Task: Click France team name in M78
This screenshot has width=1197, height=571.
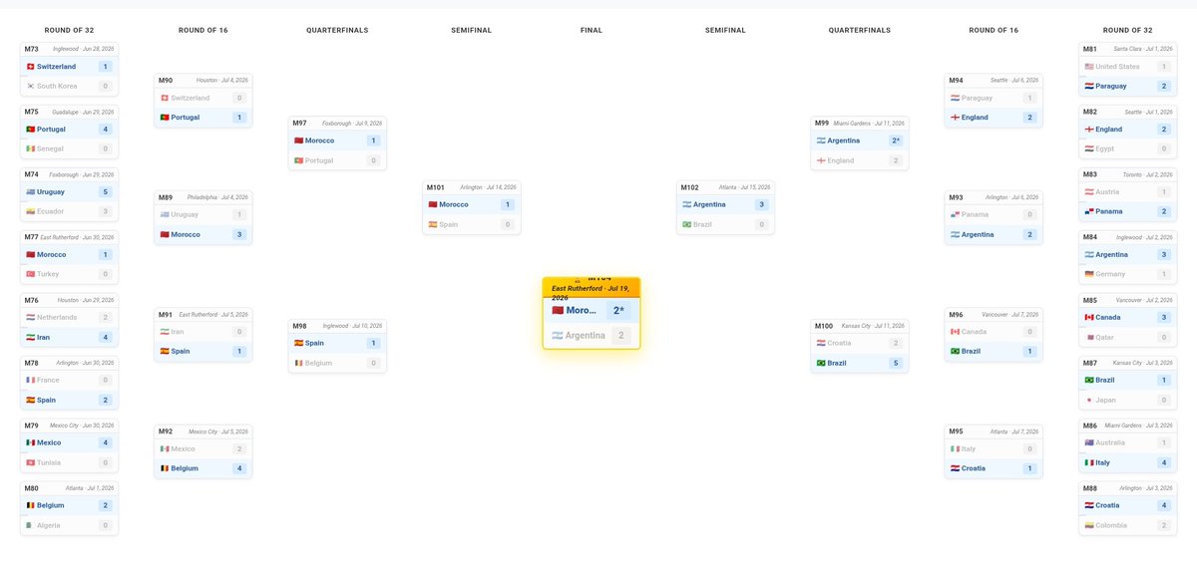Action: 48,381
